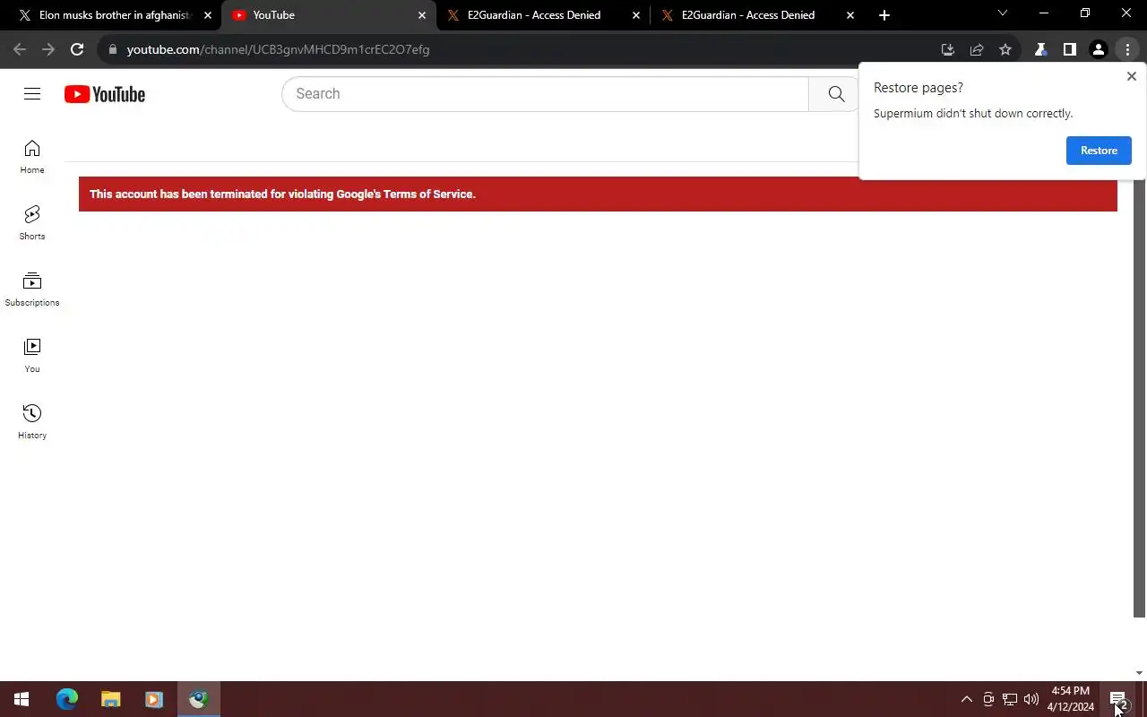The image size is (1147, 717).
Task: Click the install/download page icon in address bar
Action: coord(948,49)
